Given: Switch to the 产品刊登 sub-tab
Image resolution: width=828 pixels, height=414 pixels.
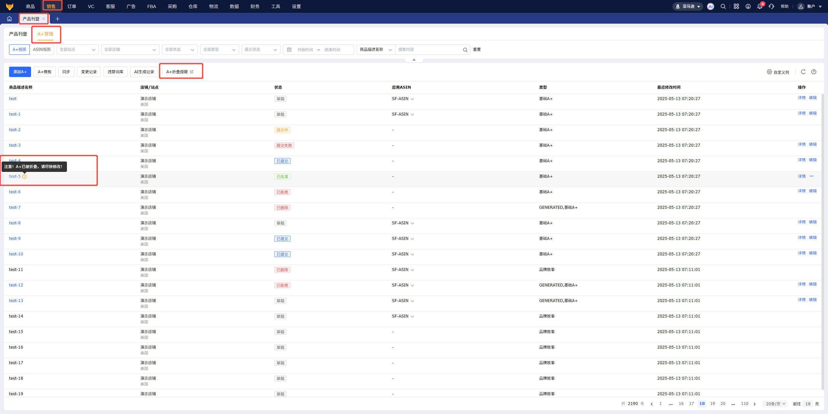Looking at the screenshot, I should pyautogui.click(x=18, y=34).
